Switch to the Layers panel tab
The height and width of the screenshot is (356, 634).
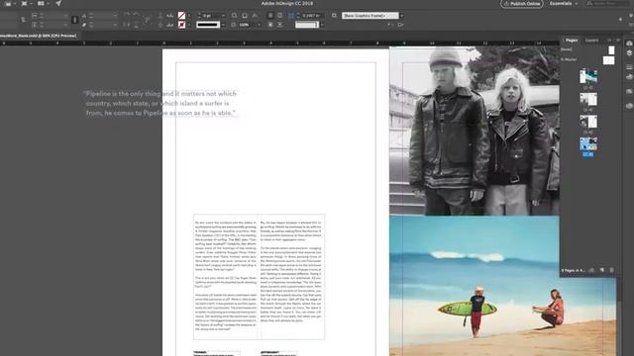pyautogui.click(x=591, y=40)
